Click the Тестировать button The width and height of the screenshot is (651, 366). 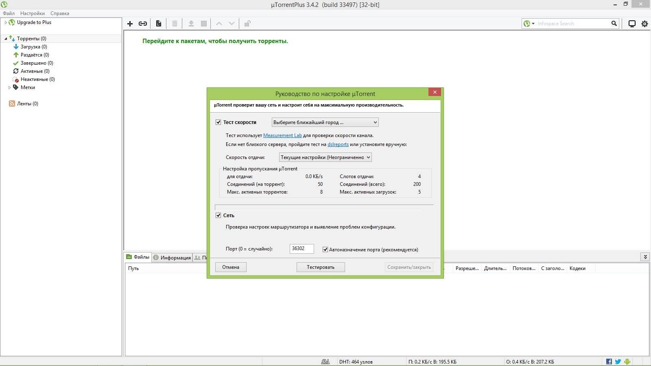(x=321, y=267)
